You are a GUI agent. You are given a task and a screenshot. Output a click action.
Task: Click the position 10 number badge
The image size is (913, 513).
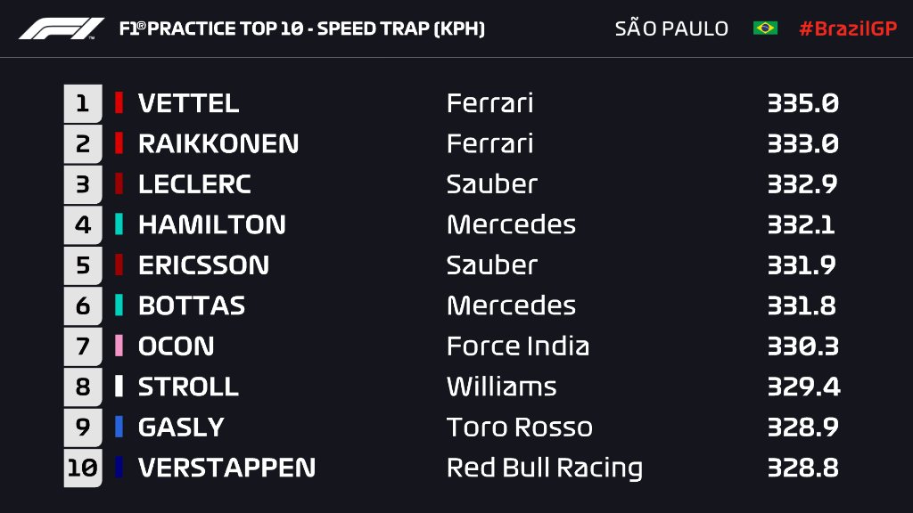pyautogui.click(x=83, y=468)
